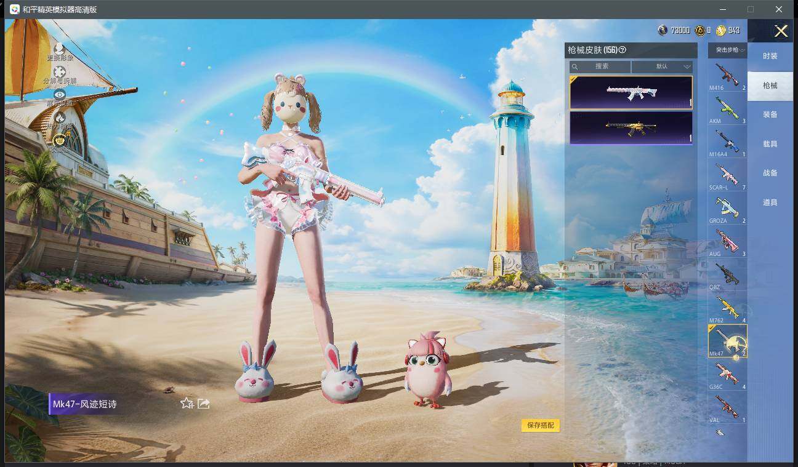Choose the M416 weapon icon
The width and height of the screenshot is (798, 467).
[727, 76]
